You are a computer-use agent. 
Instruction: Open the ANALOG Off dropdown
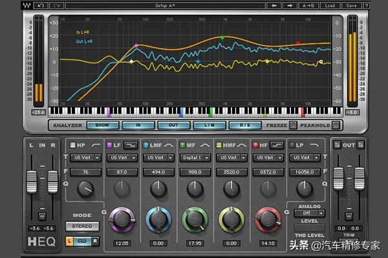[310, 213]
